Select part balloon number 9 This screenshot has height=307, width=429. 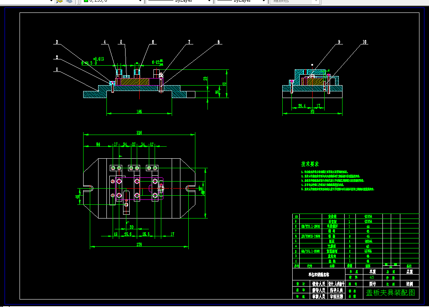339,42
